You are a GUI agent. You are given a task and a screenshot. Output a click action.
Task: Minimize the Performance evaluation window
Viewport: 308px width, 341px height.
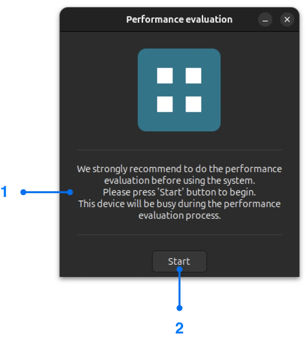(265, 19)
